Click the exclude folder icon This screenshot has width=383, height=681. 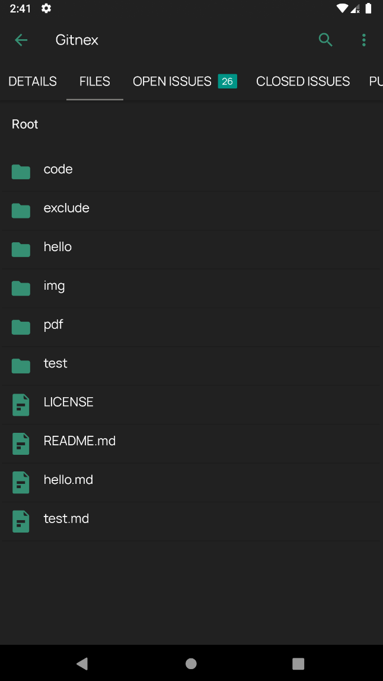pyautogui.click(x=21, y=211)
